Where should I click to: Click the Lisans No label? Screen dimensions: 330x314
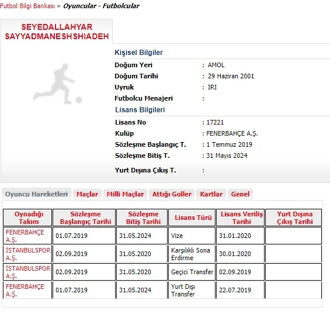130,122
